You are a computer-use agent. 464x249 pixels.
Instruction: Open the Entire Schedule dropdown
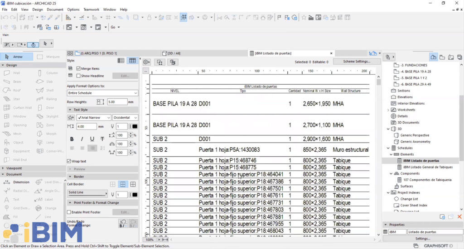102,93
